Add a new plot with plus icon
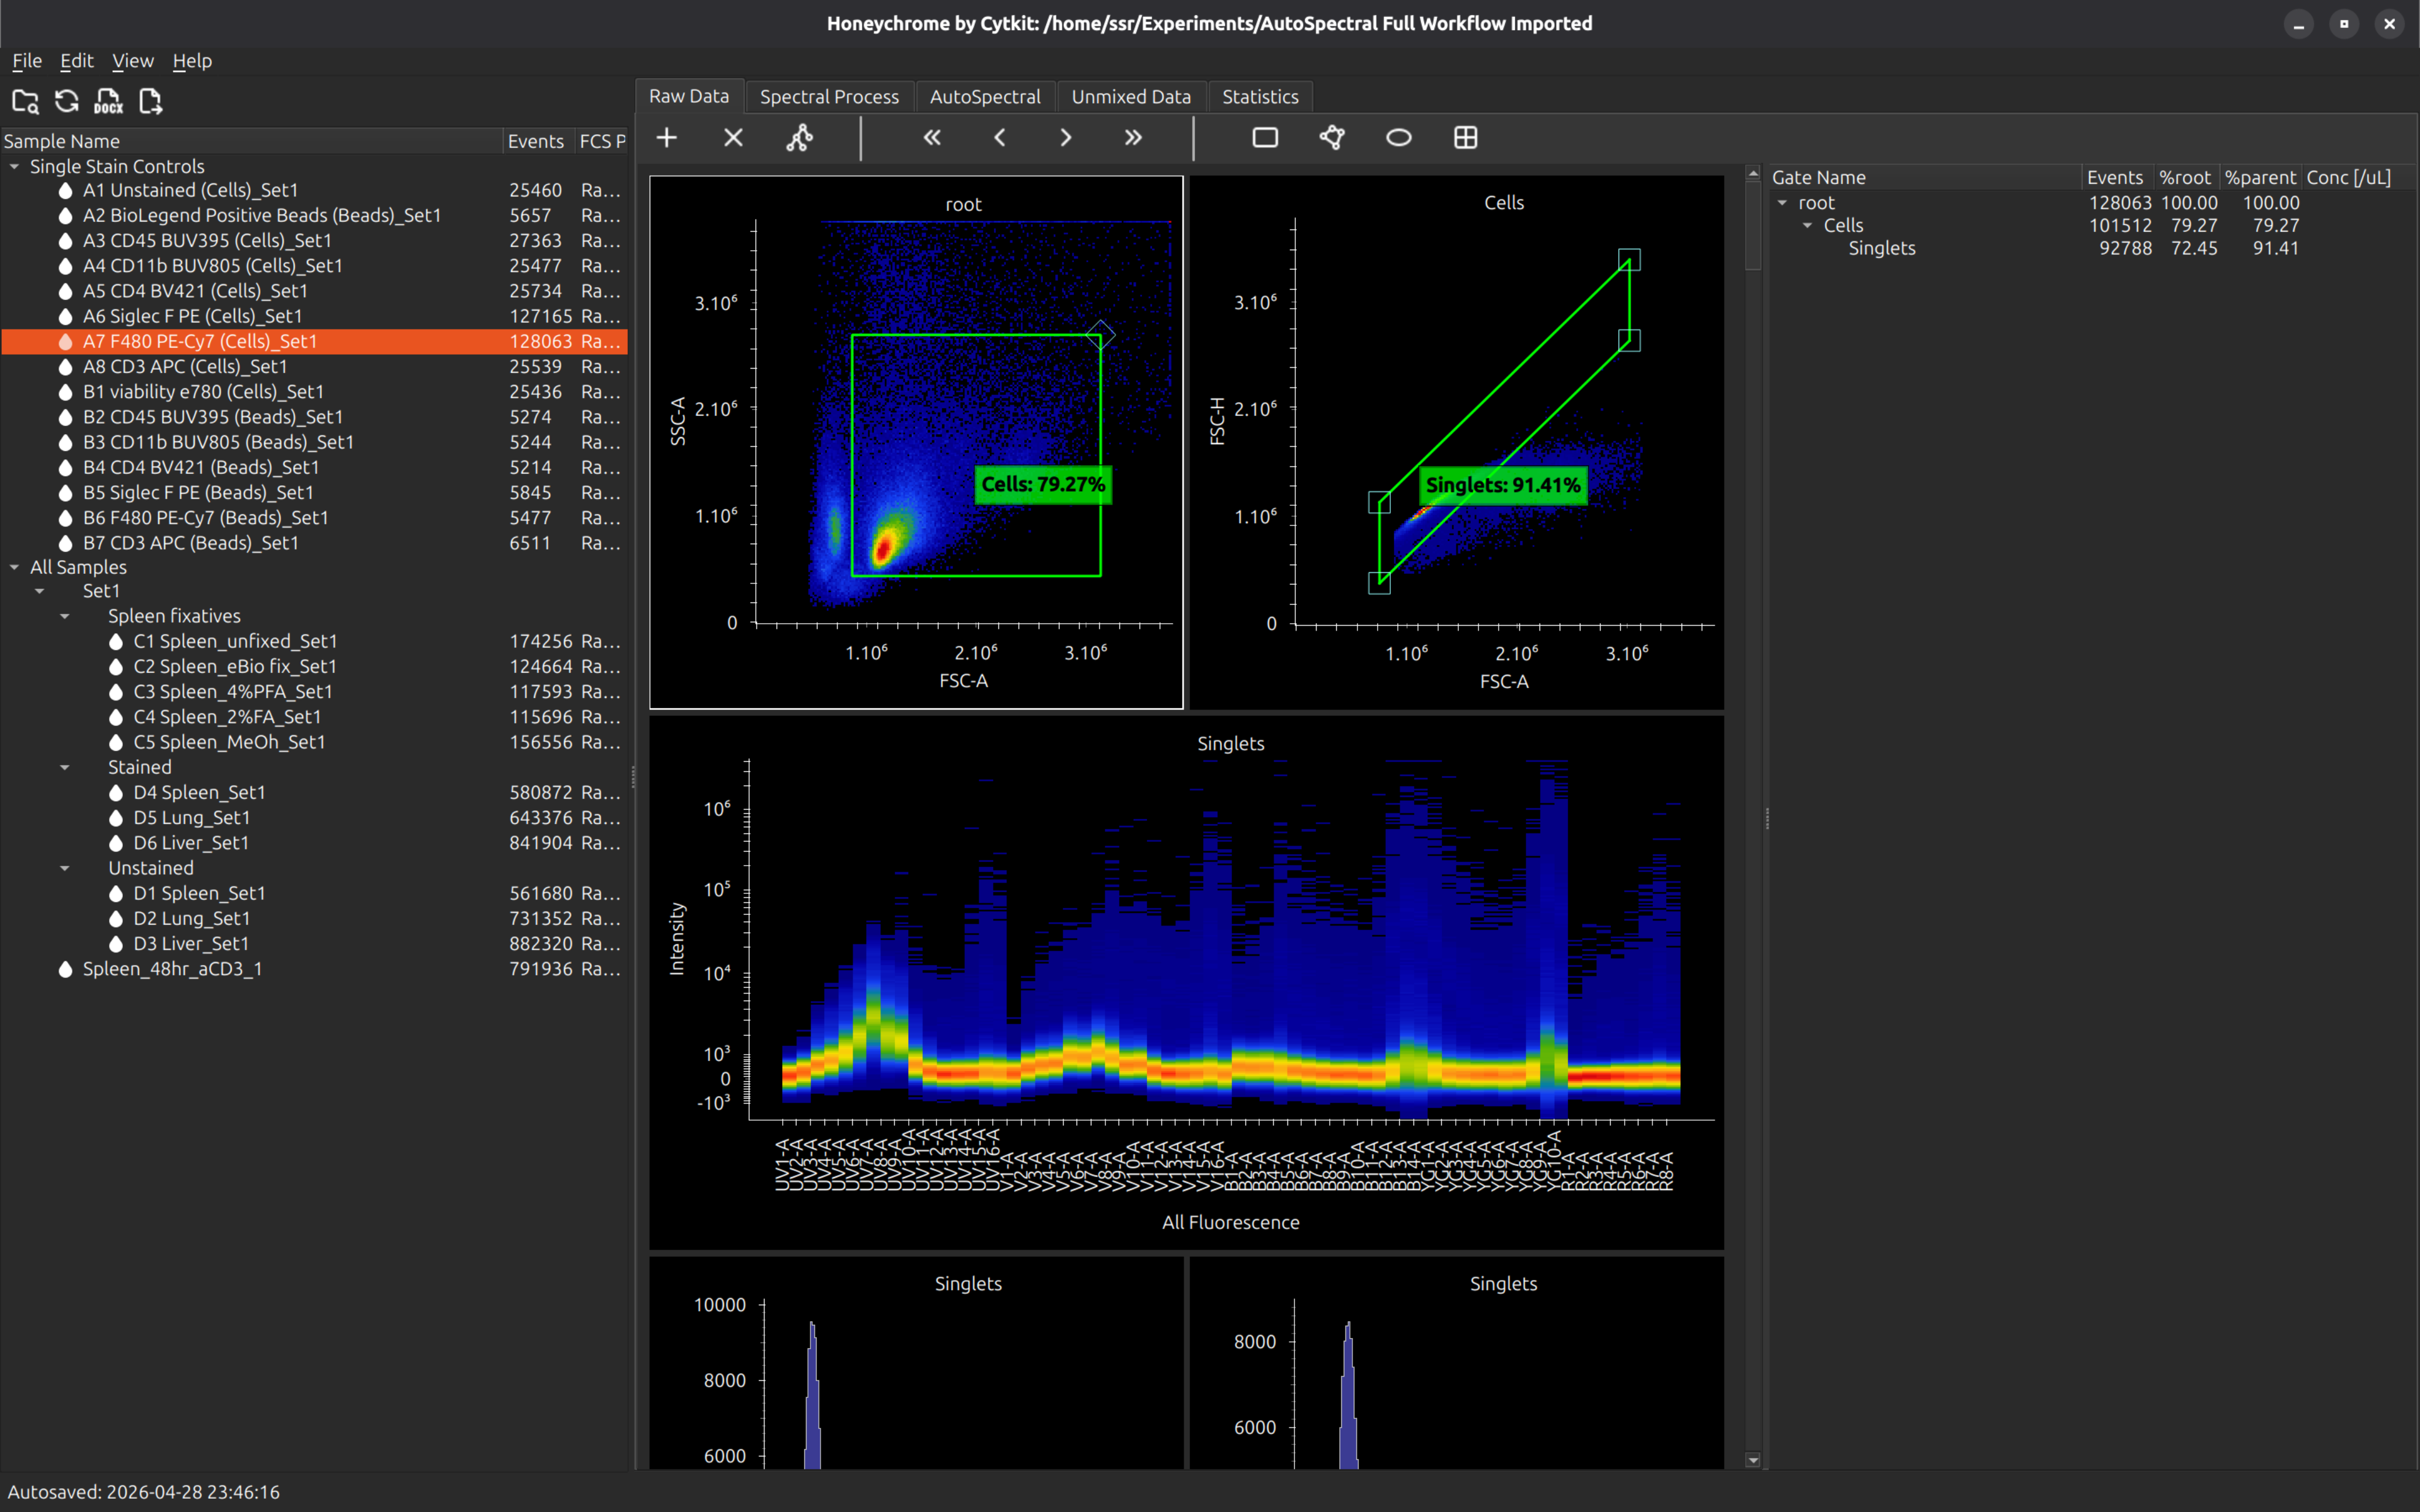The width and height of the screenshot is (2420, 1512). pyautogui.click(x=667, y=138)
